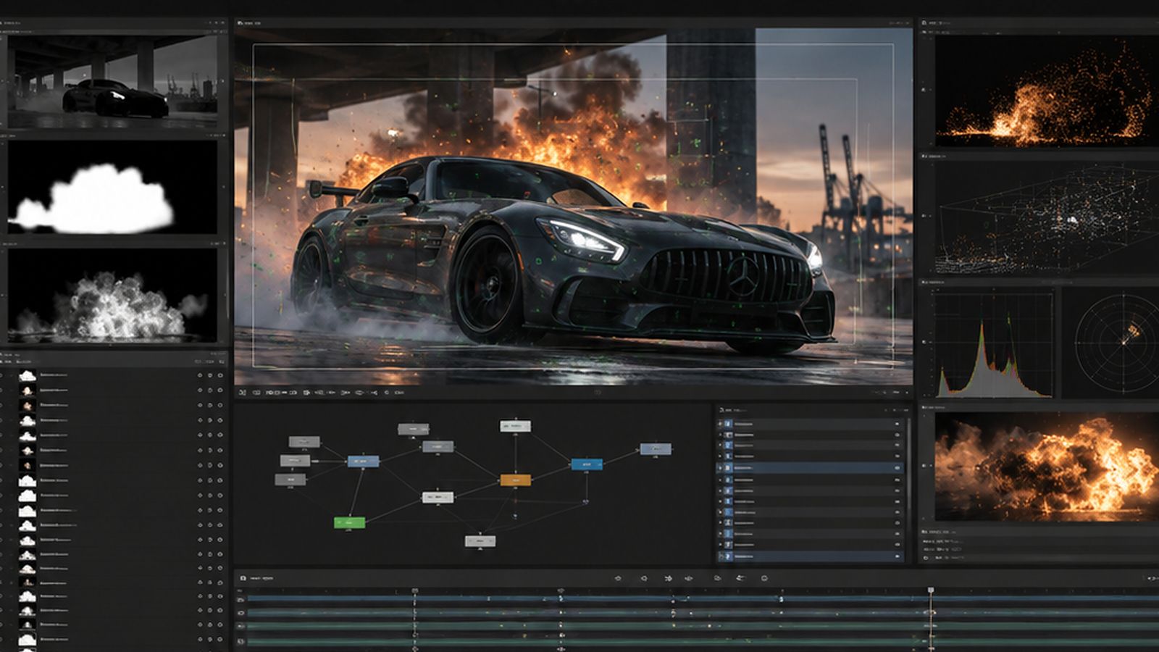Image resolution: width=1159 pixels, height=652 pixels.
Task: Click the sixth icon in the timeline's center toolbar
Action: pyautogui.click(x=740, y=578)
